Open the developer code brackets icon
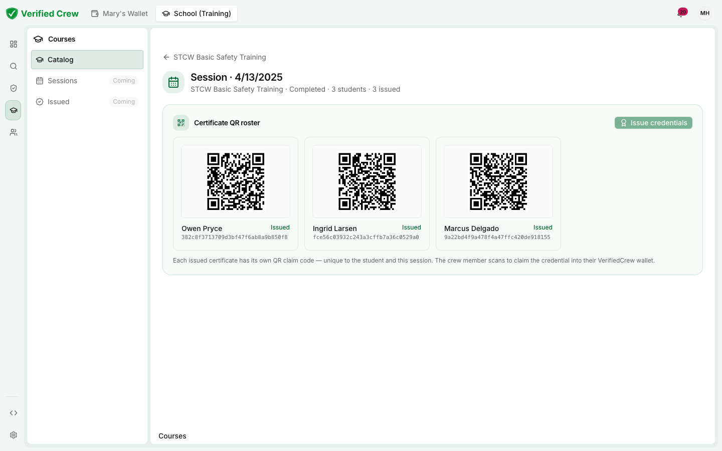 [14, 413]
